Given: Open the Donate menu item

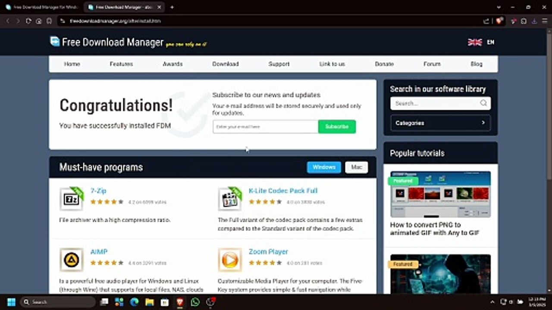Looking at the screenshot, I should 384,64.
